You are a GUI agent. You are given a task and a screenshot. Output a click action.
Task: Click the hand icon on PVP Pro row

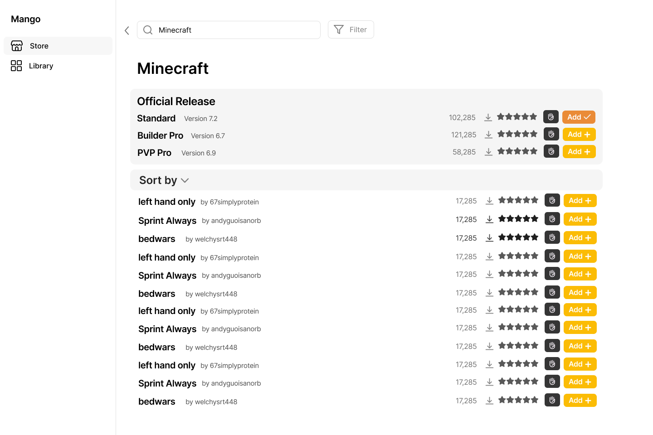(551, 151)
